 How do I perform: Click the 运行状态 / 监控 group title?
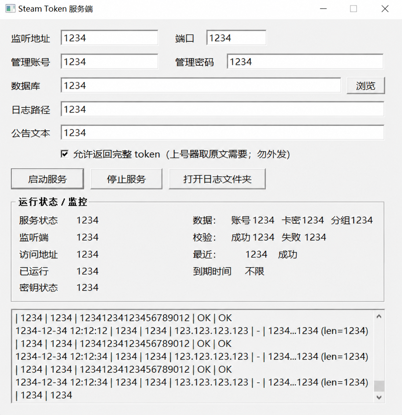53,202
